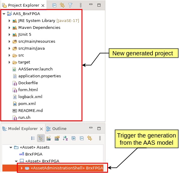Open Model Explorer view menu dots
This screenshot has width=179, height=173.
(x=100, y=138)
